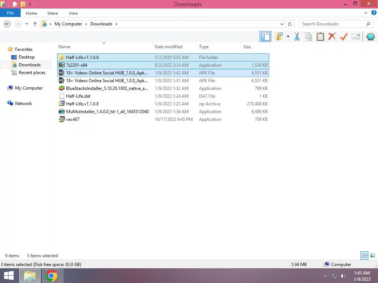Viewport: 378px width, 283px height.
Task: Click My Computer in the address breadcrumb
Action: (68, 24)
